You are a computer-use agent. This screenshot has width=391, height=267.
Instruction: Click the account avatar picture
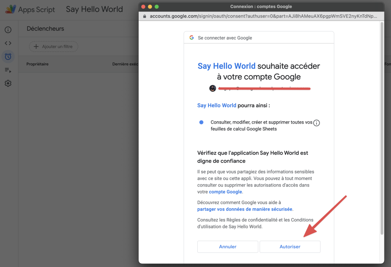point(213,88)
